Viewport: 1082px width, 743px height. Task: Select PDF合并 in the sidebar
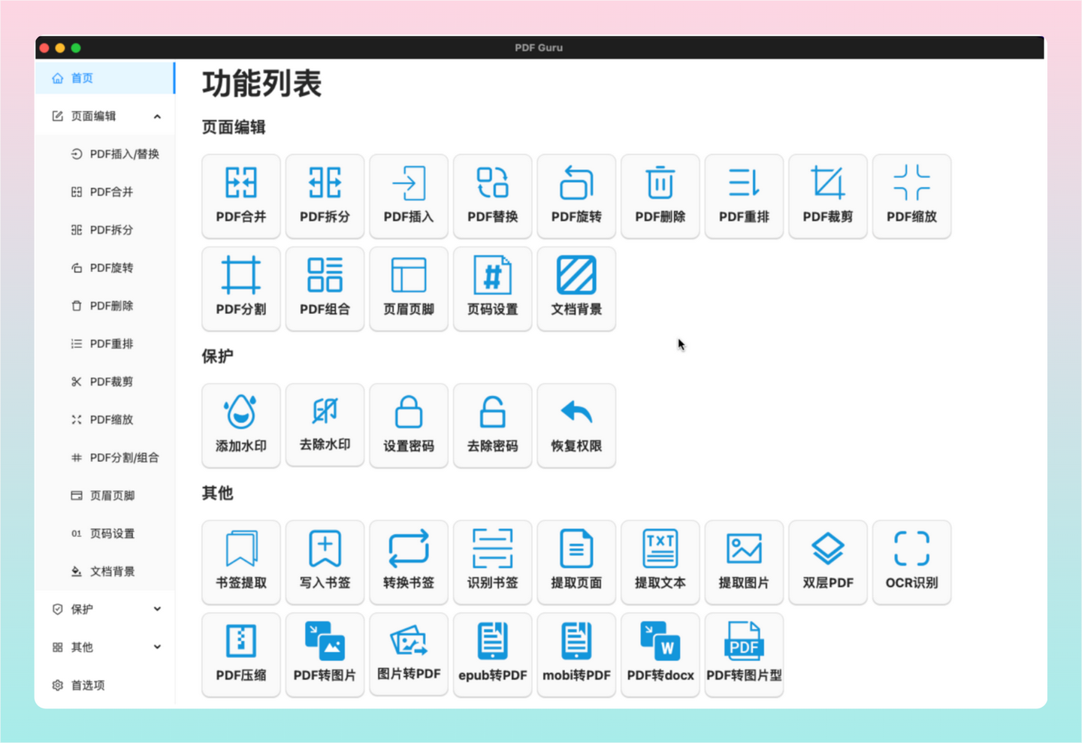point(105,192)
